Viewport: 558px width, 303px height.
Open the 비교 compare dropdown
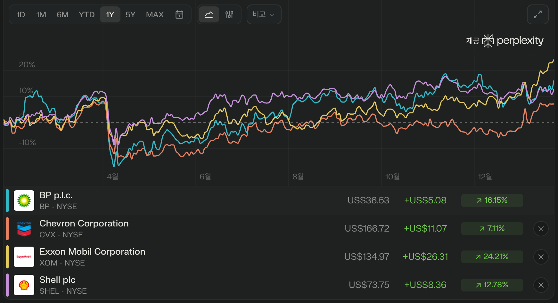pyautogui.click(x=264, y=14)
